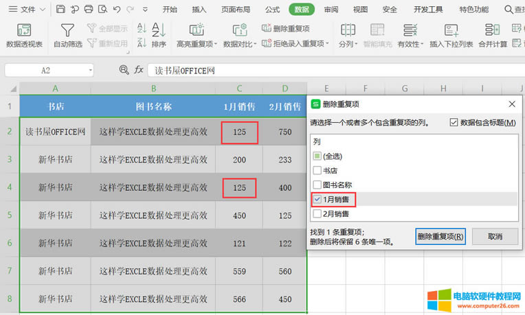Click the highlight duplicates (高亮重复项) icon

(x=196, y=30)
